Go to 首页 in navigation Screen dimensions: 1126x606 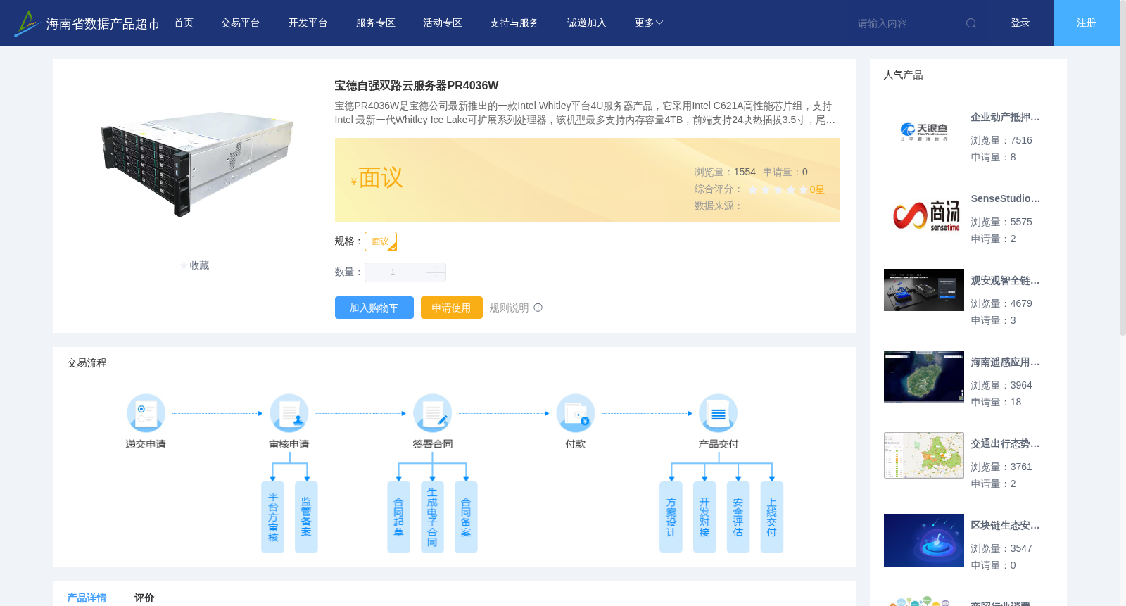pyautogui.click(x=184, y=23)
